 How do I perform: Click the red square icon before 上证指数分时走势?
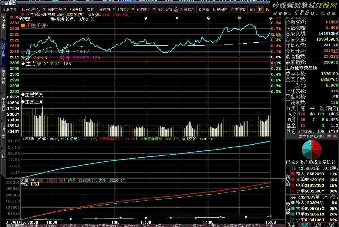22,15
